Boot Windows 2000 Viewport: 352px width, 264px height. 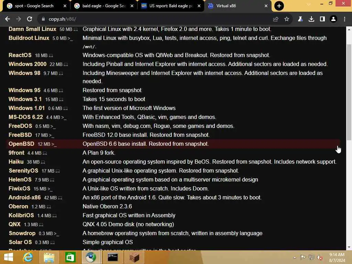point(27,64)
